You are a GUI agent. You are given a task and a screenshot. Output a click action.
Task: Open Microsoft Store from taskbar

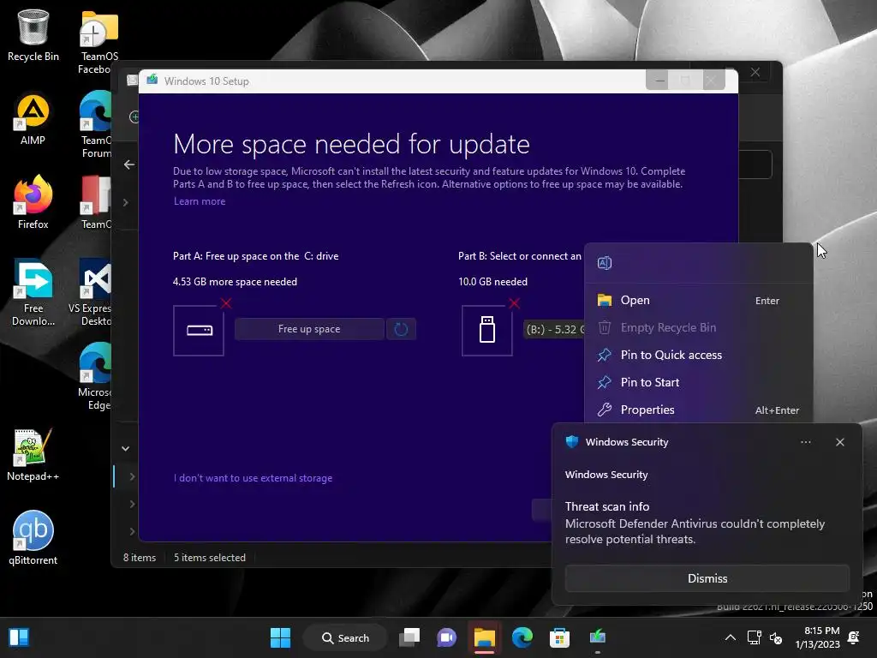(559, 637)
